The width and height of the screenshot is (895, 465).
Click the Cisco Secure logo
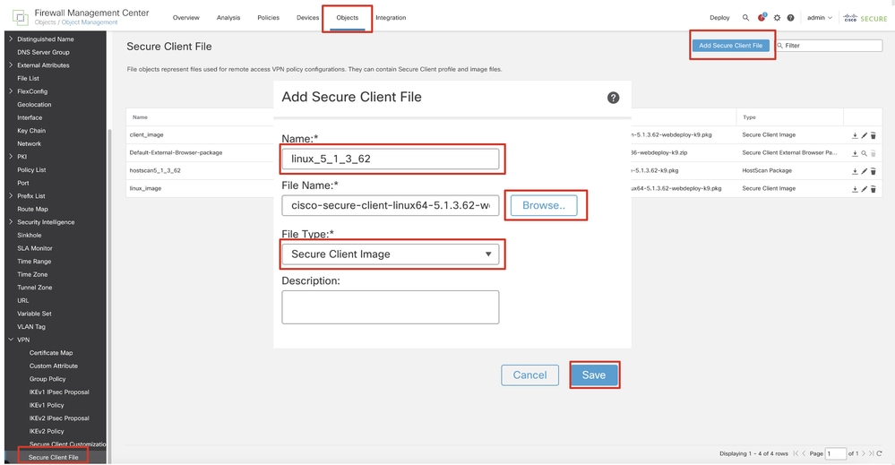tap(865, 18)
